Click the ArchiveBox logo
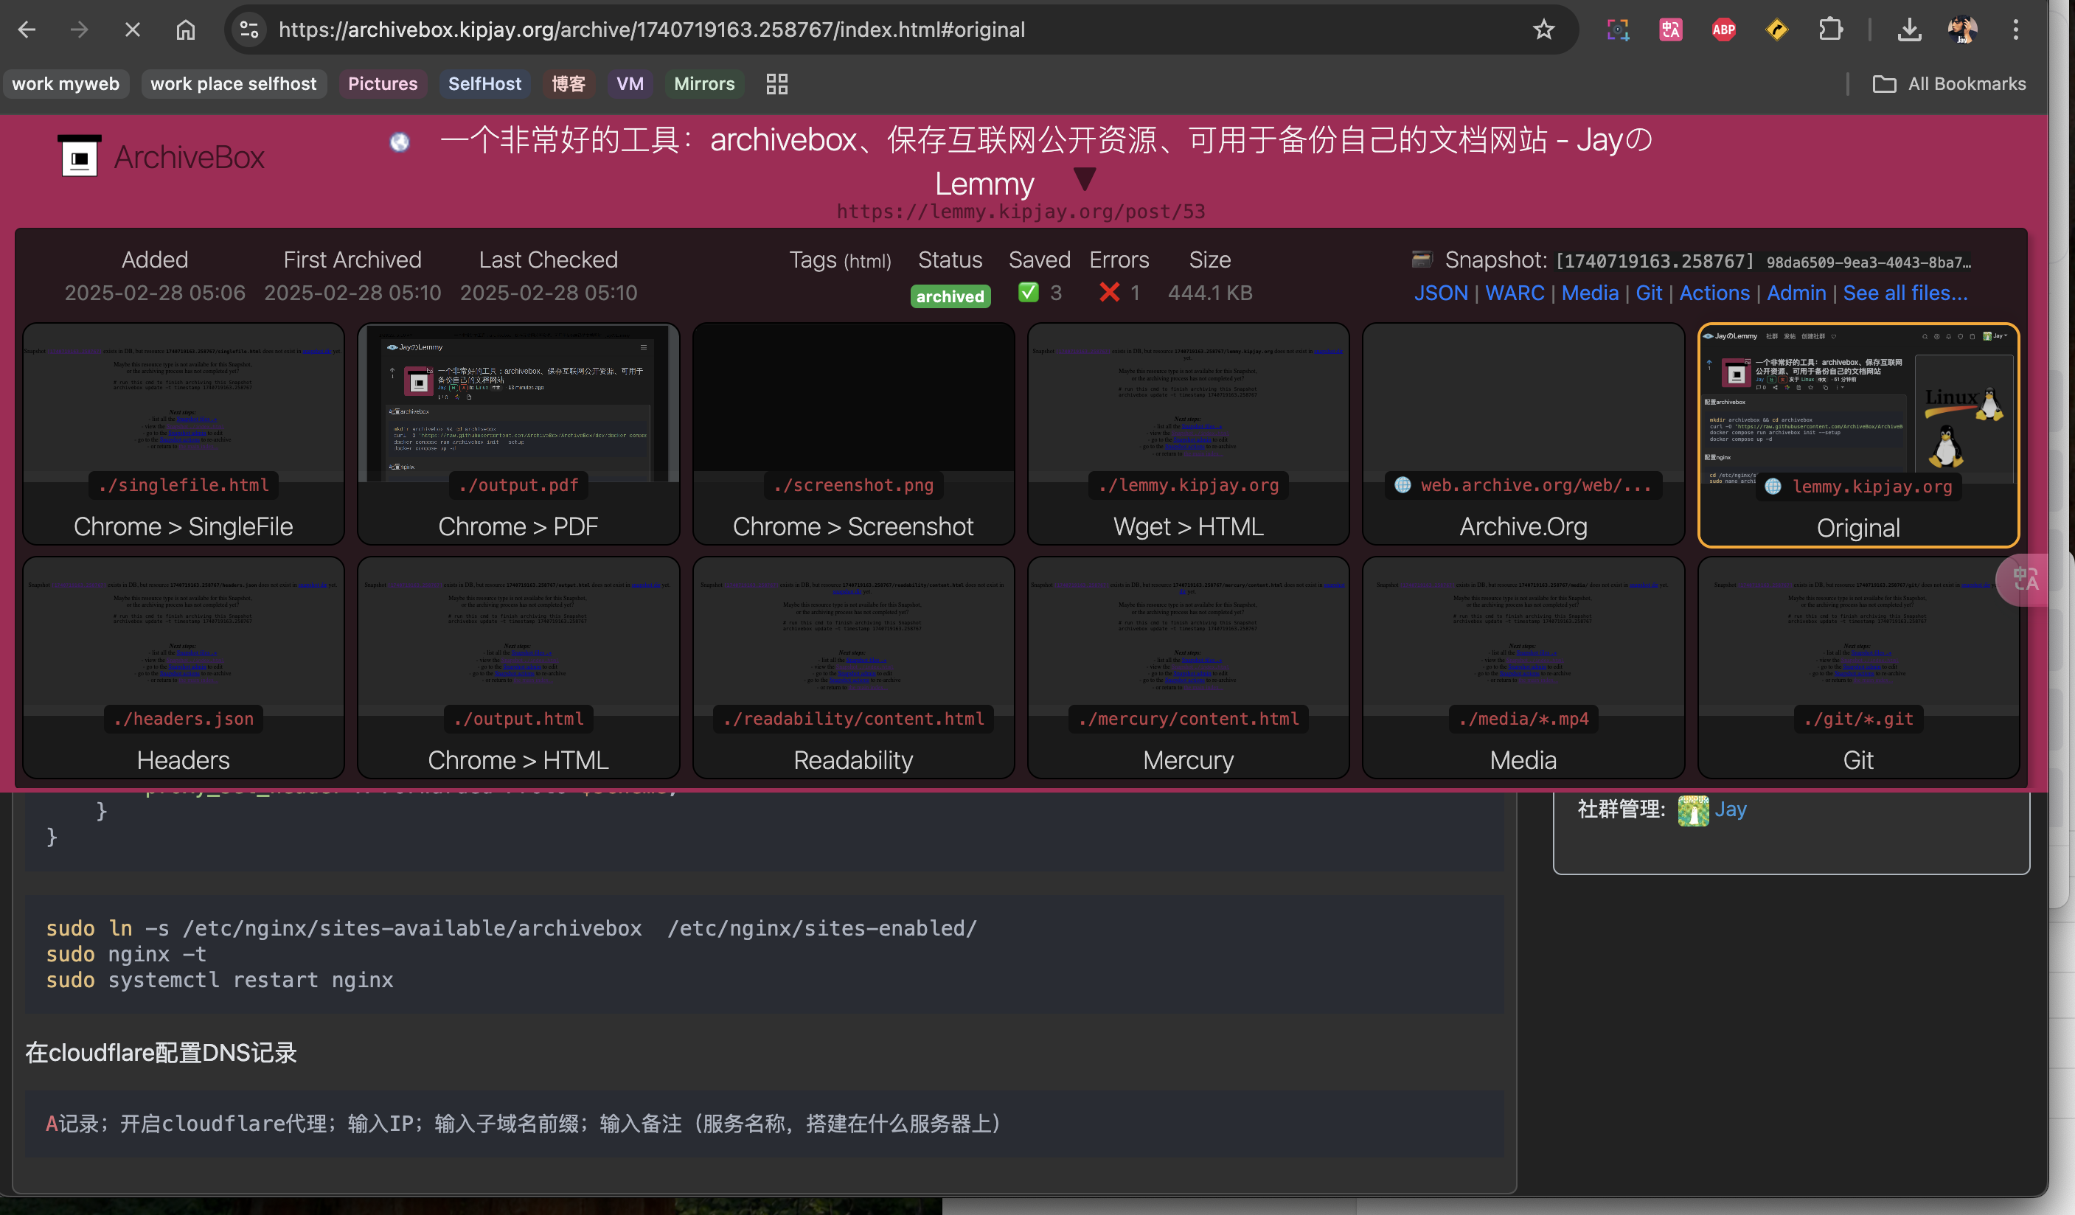The height and width of the screenshot is (1215, 2075). click(80, 156)
